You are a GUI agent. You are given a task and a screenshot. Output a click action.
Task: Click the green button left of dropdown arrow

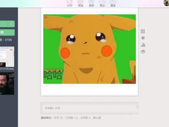pos(4,24)
